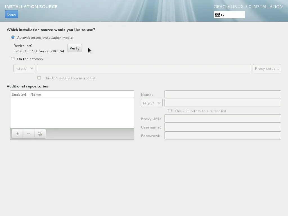The width and height of the screenshot is (288, 216).
Task: Check mirror list box under network URL
Action: tap(39, 78)
